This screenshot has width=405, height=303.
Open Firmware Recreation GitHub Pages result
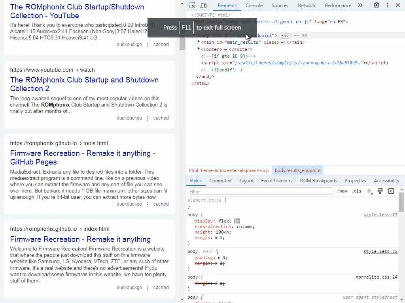(83, 157)
